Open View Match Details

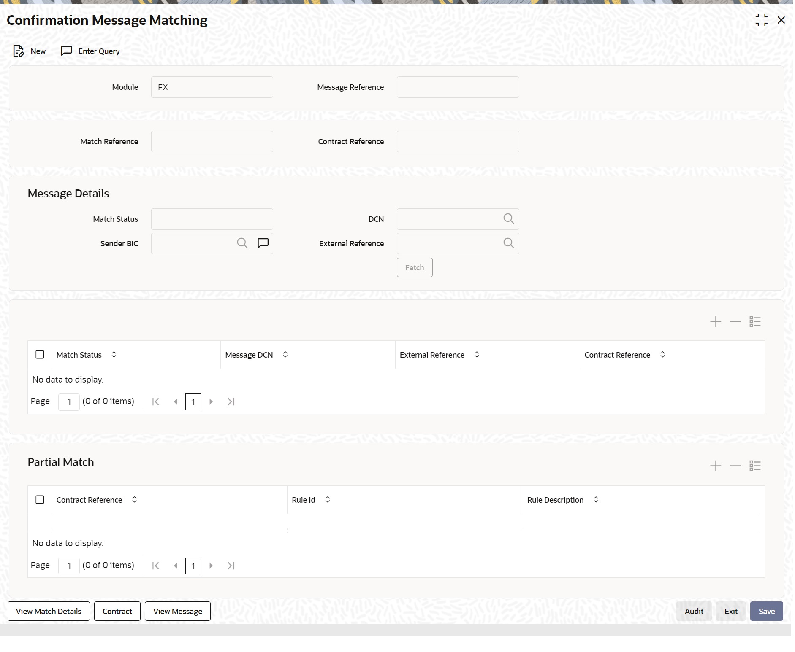coord(49,611)
